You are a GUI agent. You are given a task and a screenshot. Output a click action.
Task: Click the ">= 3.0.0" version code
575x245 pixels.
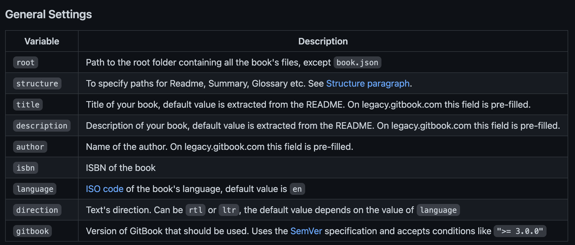click(x=520, y=231)
